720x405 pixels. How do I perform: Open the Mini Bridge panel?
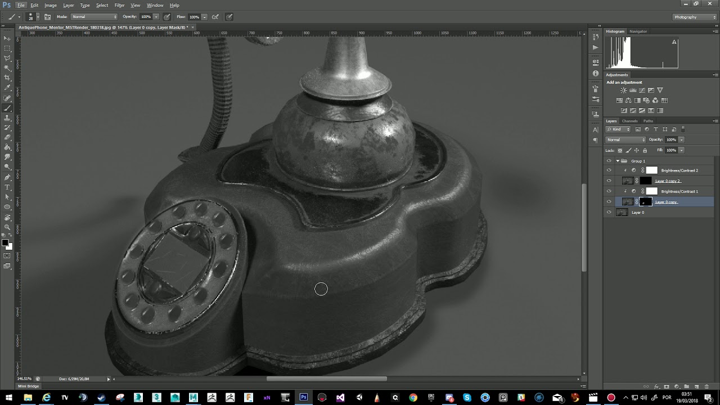29,386
